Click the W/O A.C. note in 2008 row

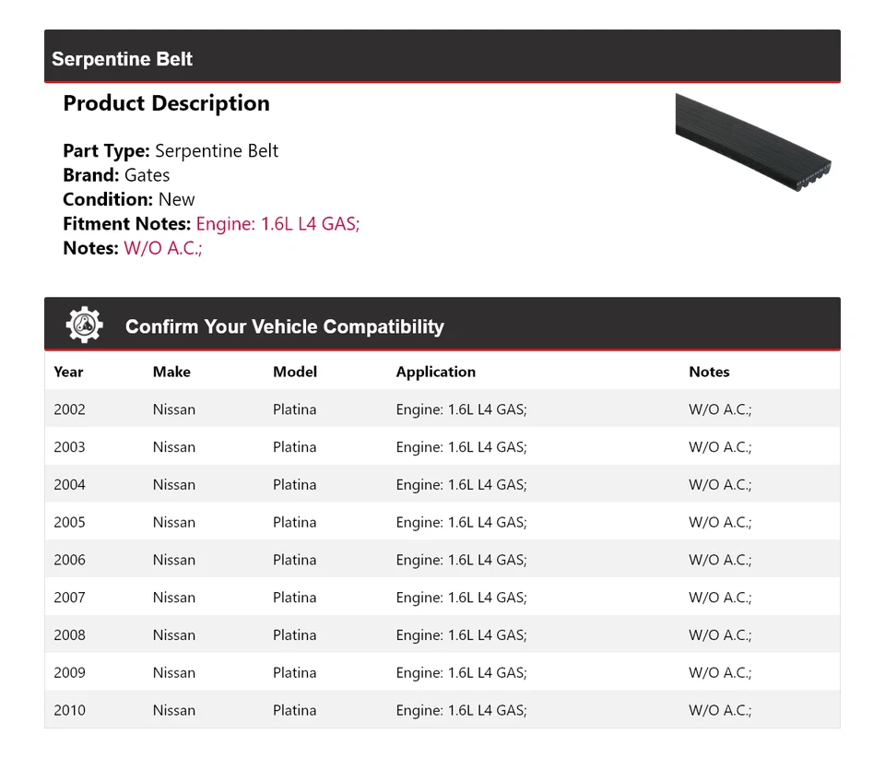point(720,635)
